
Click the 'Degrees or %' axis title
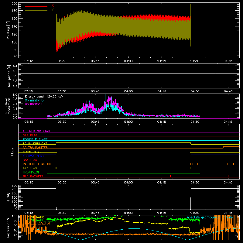(x=8, y=228)
